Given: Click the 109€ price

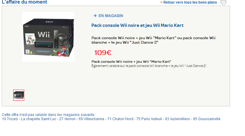Looking at the screenshot, I should point(103,53).
